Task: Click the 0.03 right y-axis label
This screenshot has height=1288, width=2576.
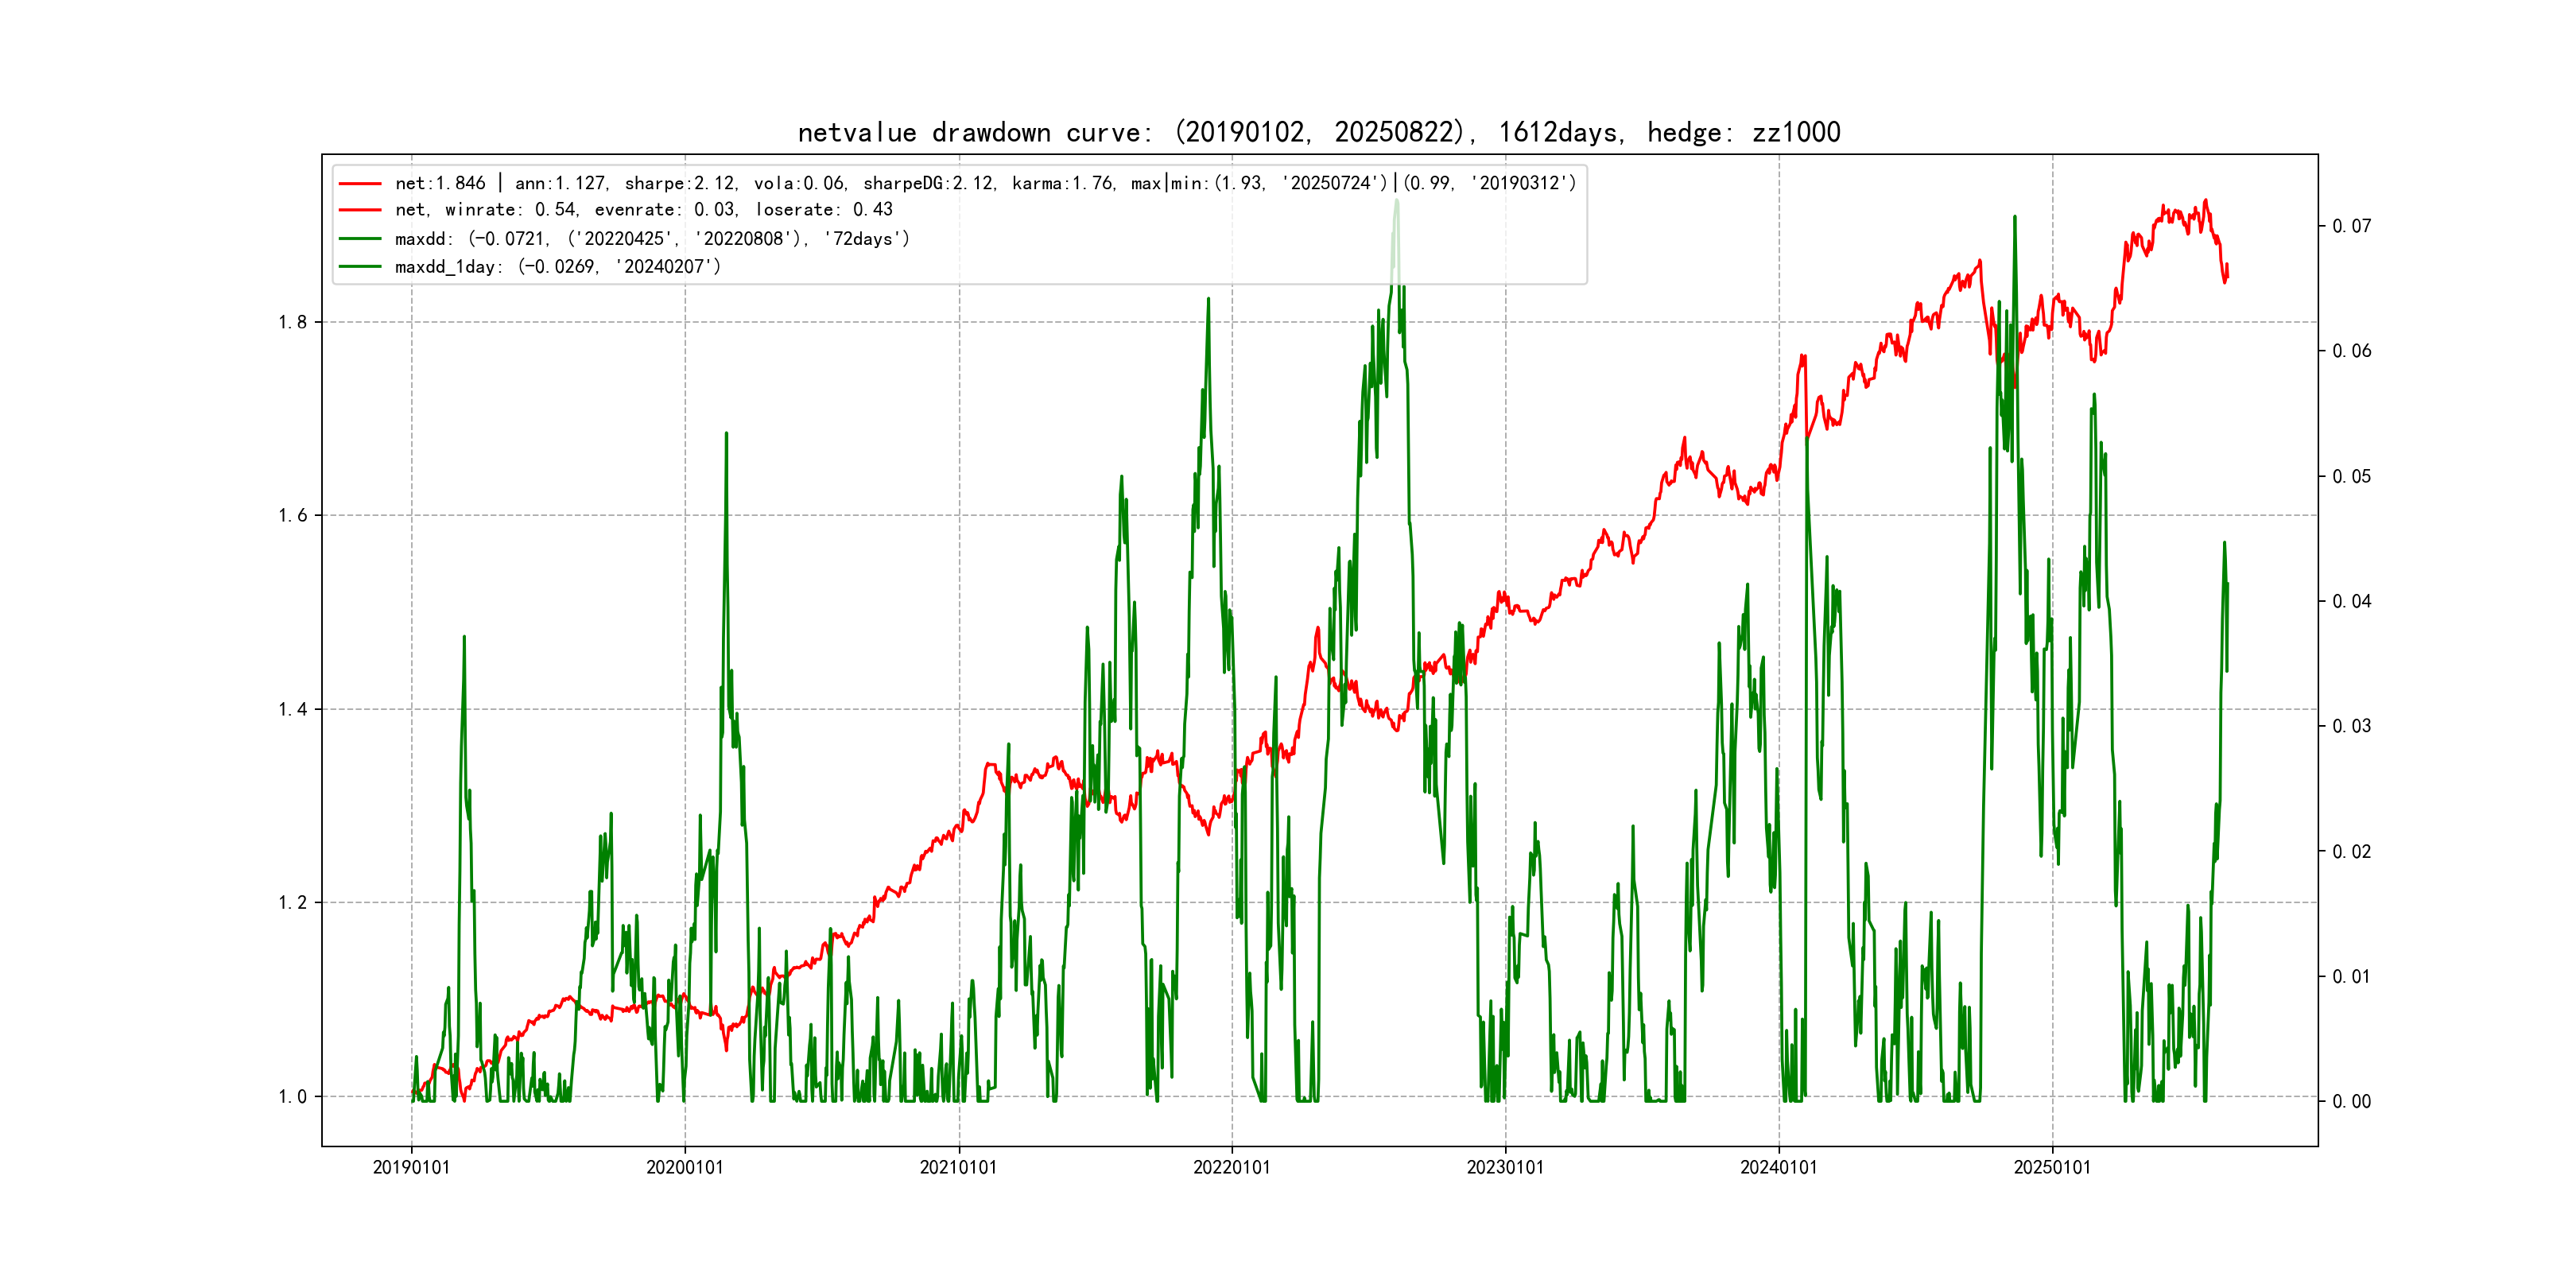Action: (x=2351, y=726)
